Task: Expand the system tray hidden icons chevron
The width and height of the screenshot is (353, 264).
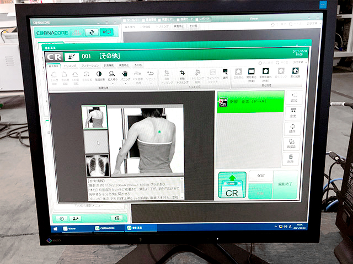Action: click(x=276, y=227)
